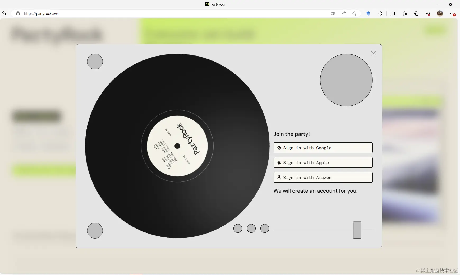460x275 pixels.
Task: Open the profile avatar menu
Action: (440, 13)
